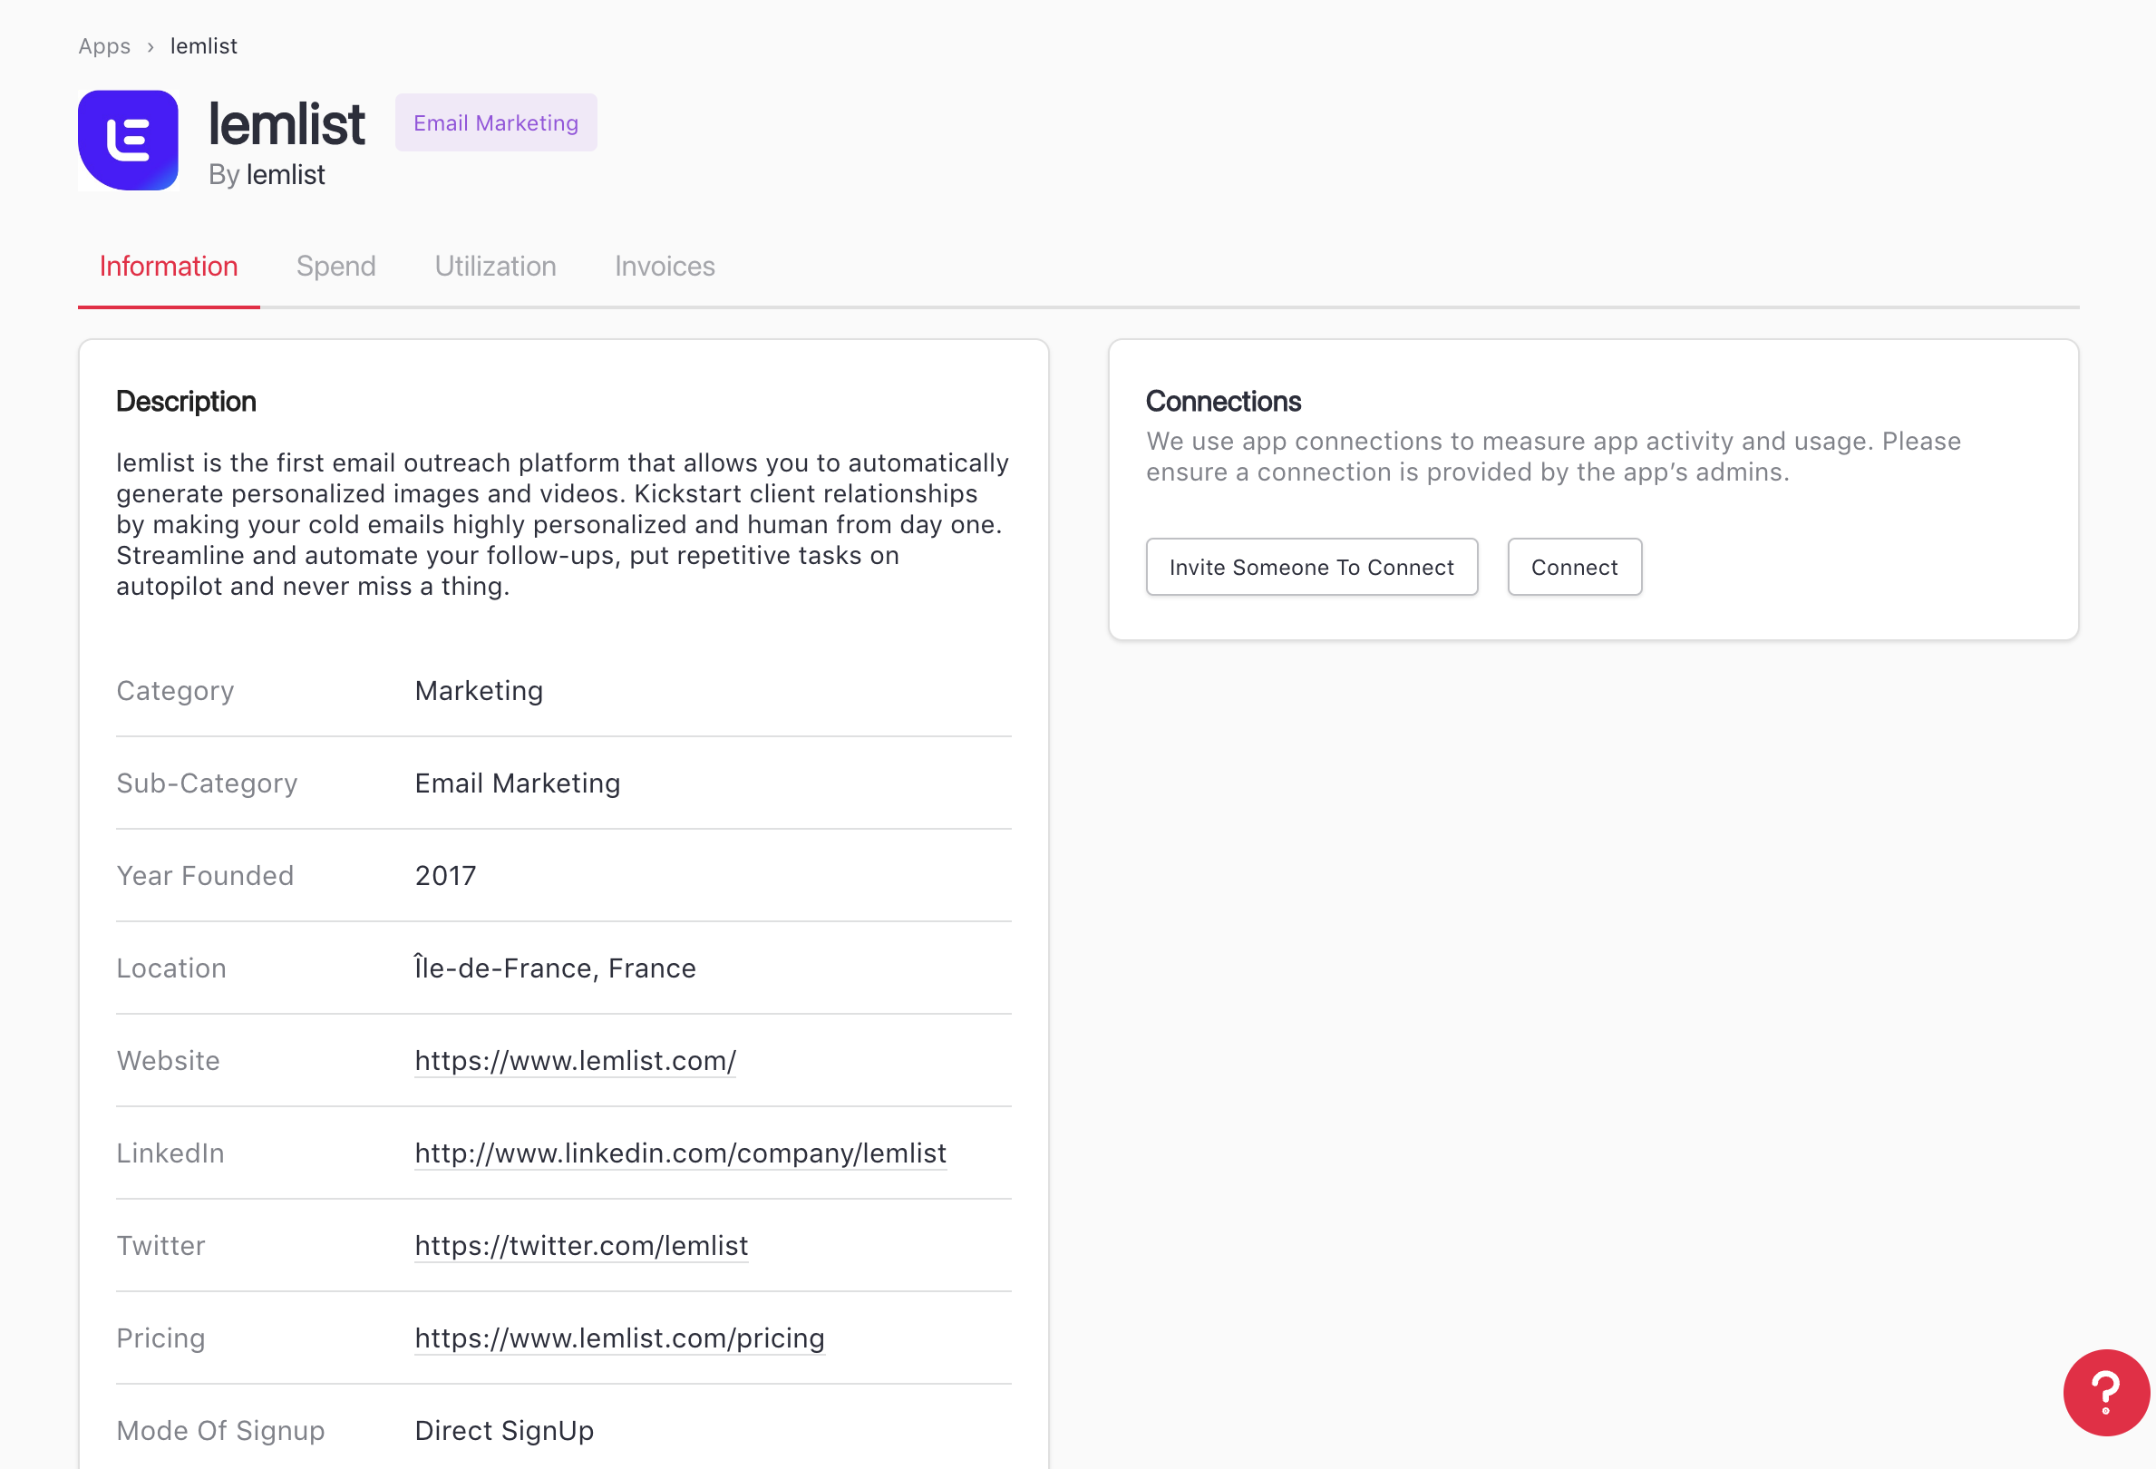Screen dimensions: 2156x1469
Task: Open the lemlist website URL link
Action: click(575, 1061)
